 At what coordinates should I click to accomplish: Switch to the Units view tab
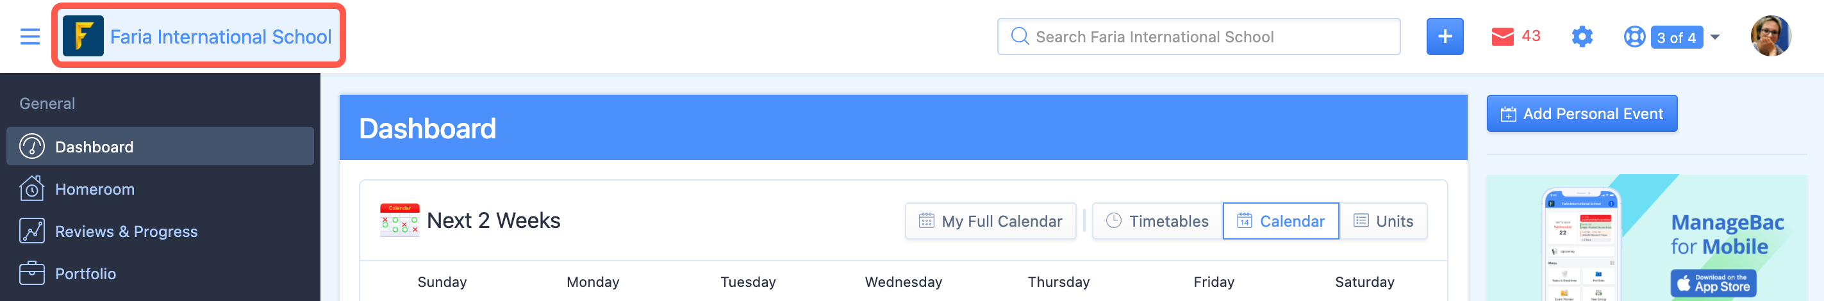pos(1382,221)
